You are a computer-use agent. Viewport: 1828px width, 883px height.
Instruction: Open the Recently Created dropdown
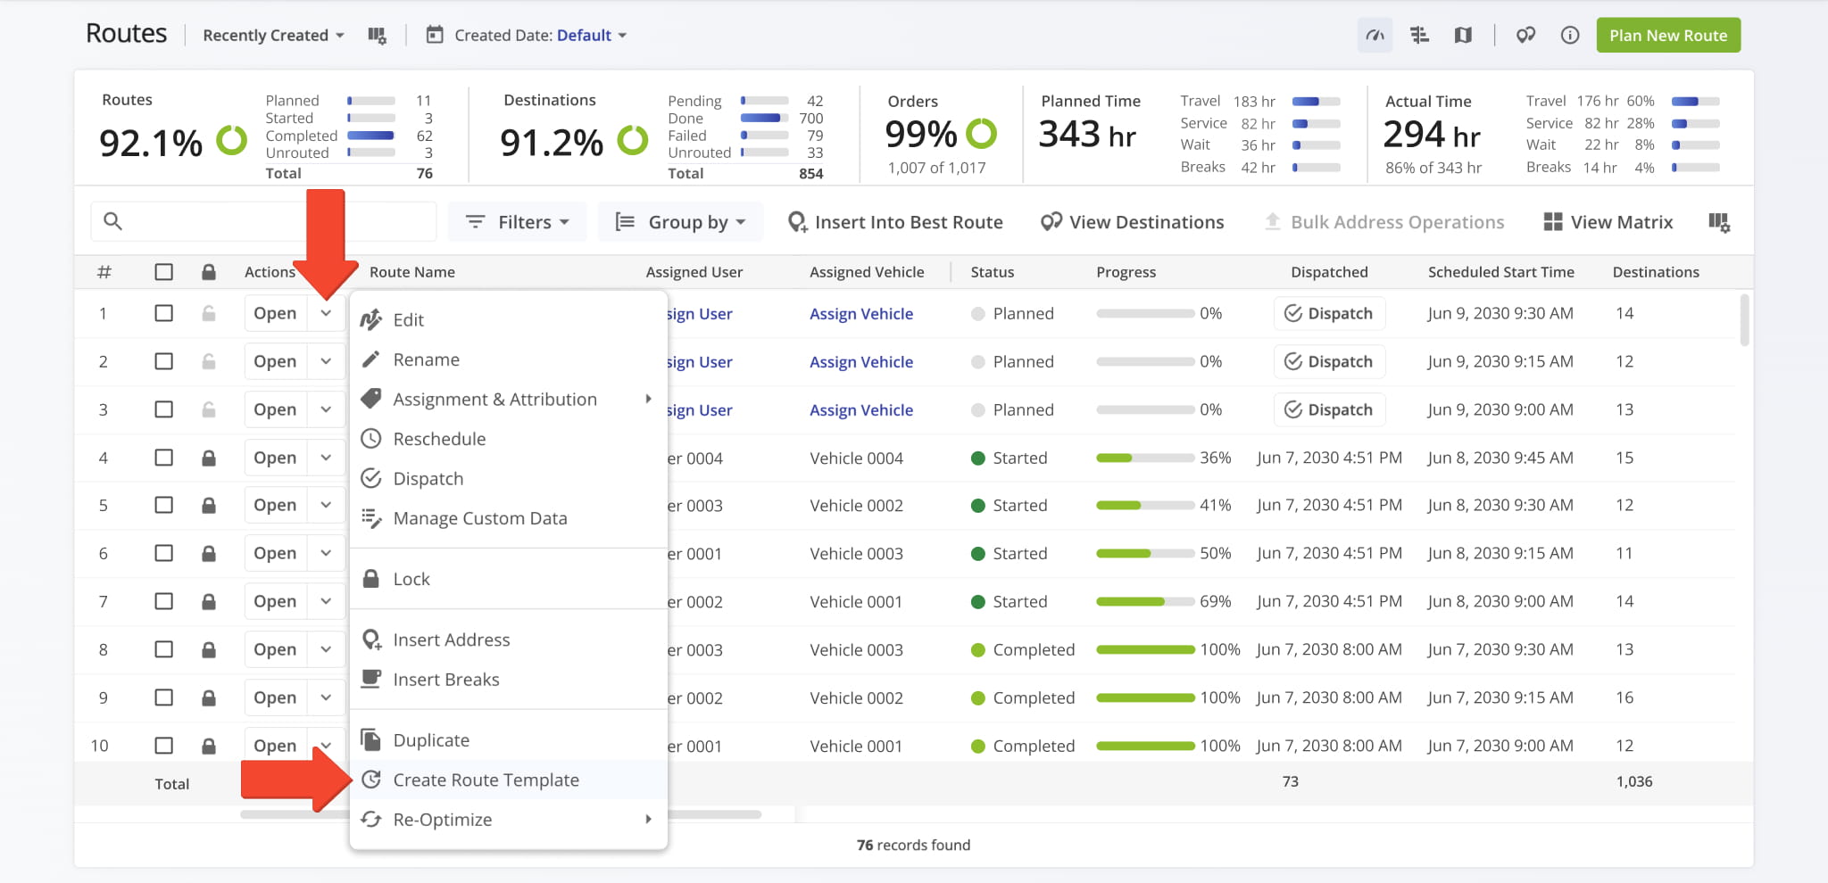273,36
